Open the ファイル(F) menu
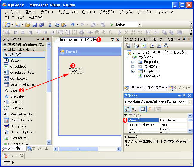The width and height of the screenshot is (194, 167). (x=12, y=12)
